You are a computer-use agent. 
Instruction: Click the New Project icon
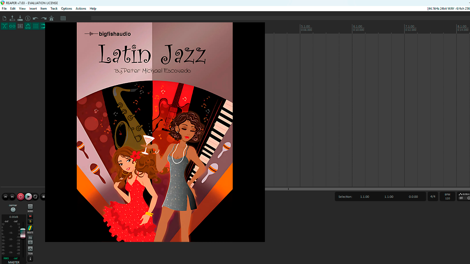(x=4, y=18)
